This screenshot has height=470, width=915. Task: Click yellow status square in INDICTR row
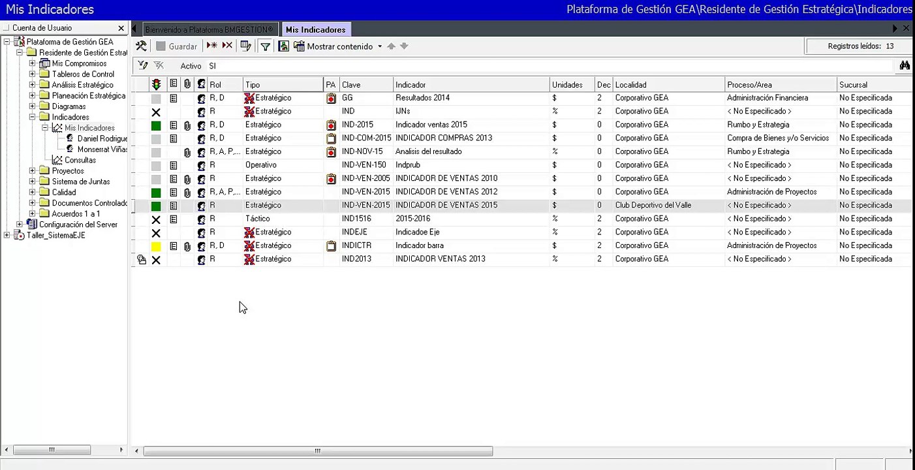156,246
